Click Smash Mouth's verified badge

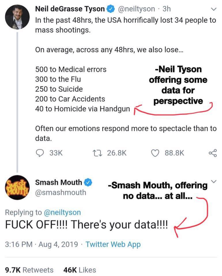pyautogui.click(x=88, y=182)
